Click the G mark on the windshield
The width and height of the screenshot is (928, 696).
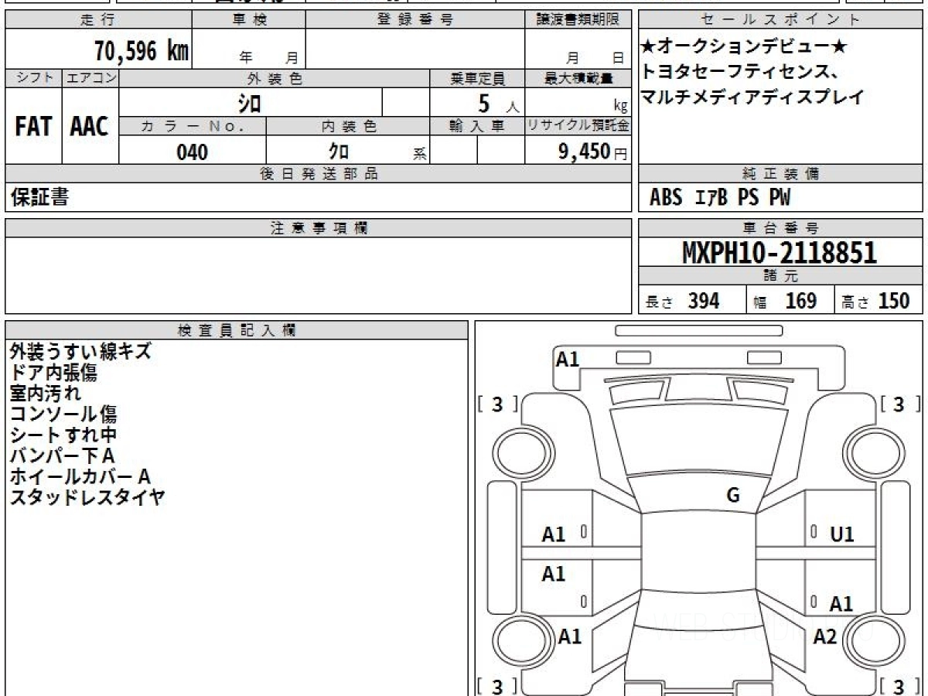(733, 496)
